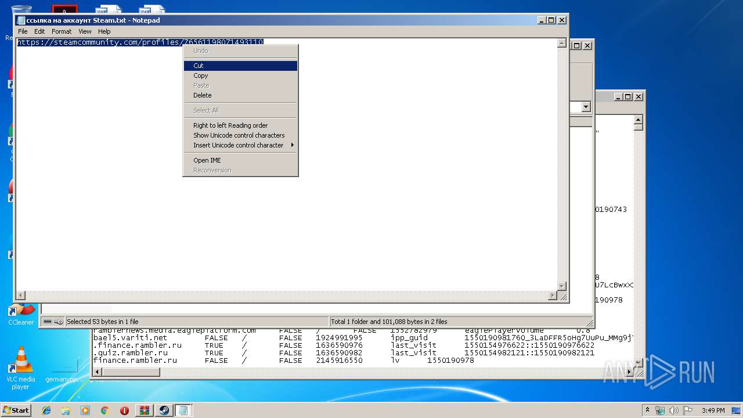This screenshot has height=418, width=743.
Task: Click '.finance.rambler.ru' row text
Action: (x=138, y=345)
